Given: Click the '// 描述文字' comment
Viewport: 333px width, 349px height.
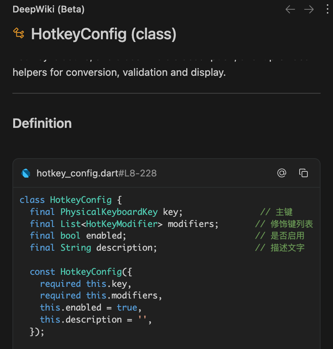Looking at the screenshot, I should (x=280, y=248).
